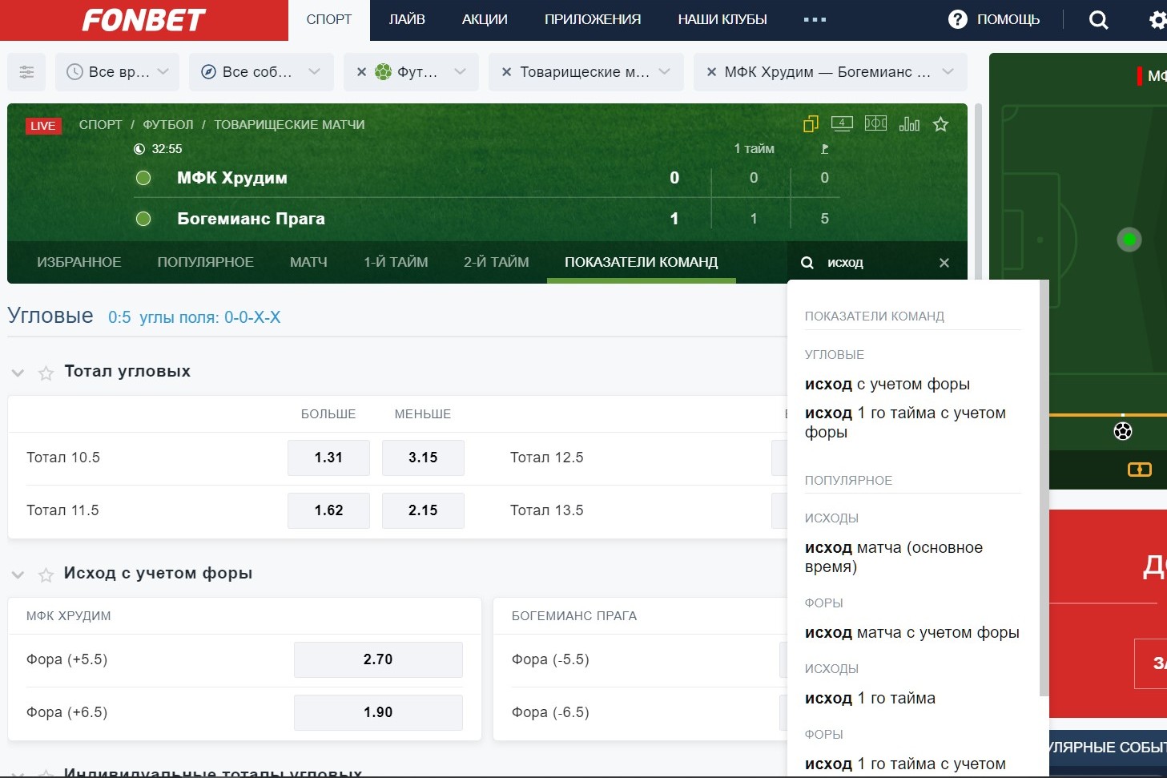Collapse the Тотал угловых section
Viewport: 1167px width, 778px height.
[x=18, y=373]
